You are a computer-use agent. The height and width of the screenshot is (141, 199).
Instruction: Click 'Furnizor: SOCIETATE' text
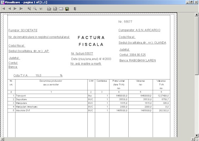(23, 30)
